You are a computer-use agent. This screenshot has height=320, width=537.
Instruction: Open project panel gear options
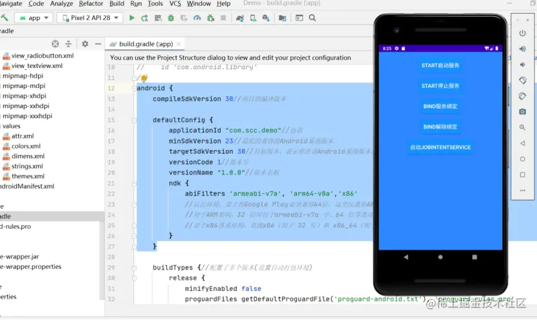(x=85, y=44)
